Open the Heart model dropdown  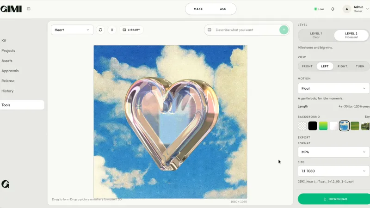click(x=72, y=30)
